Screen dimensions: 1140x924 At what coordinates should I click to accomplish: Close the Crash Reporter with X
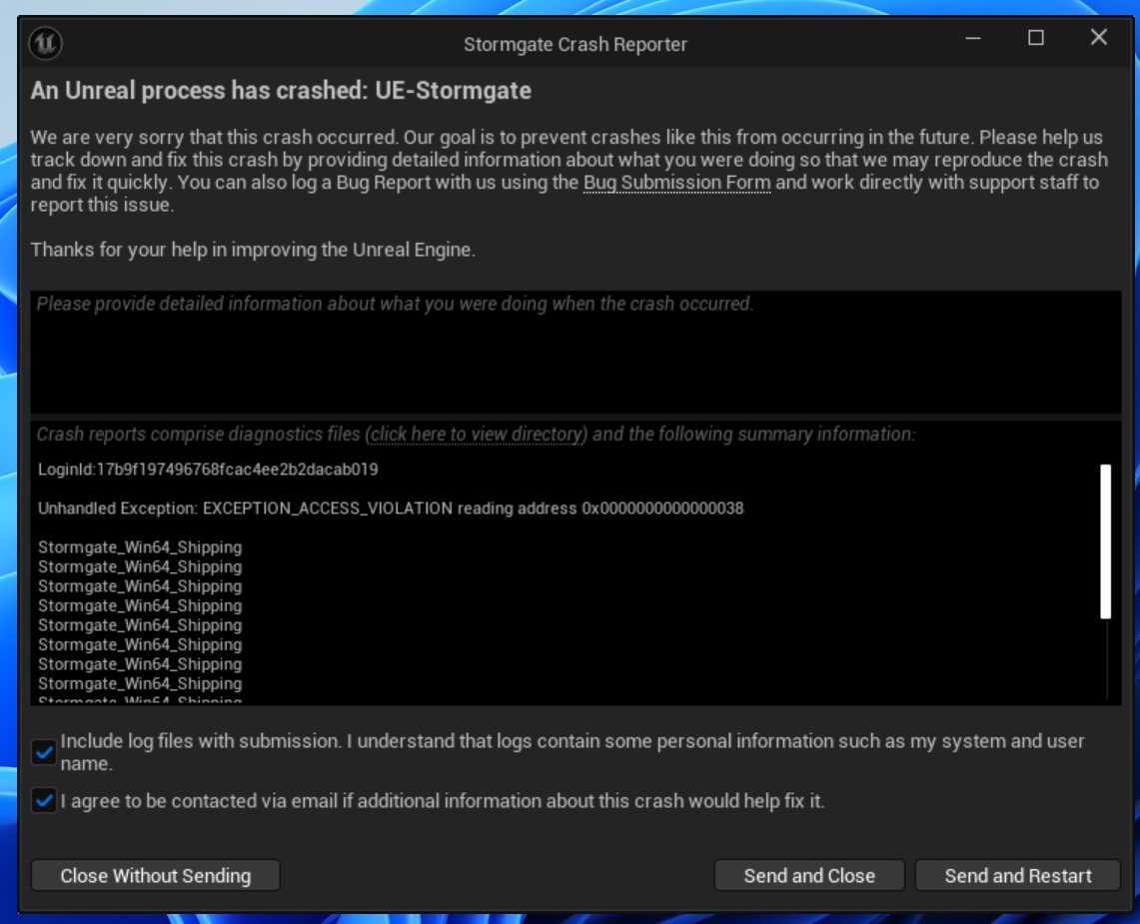click(x=1099, y=38)
